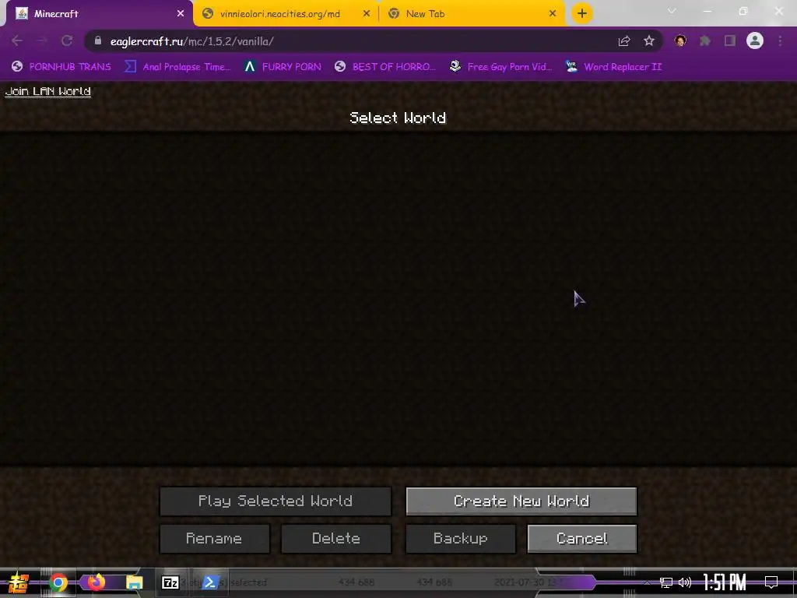Open File Explorer from the taskbar
Screen dimensions: 797x598
[134, 582]
